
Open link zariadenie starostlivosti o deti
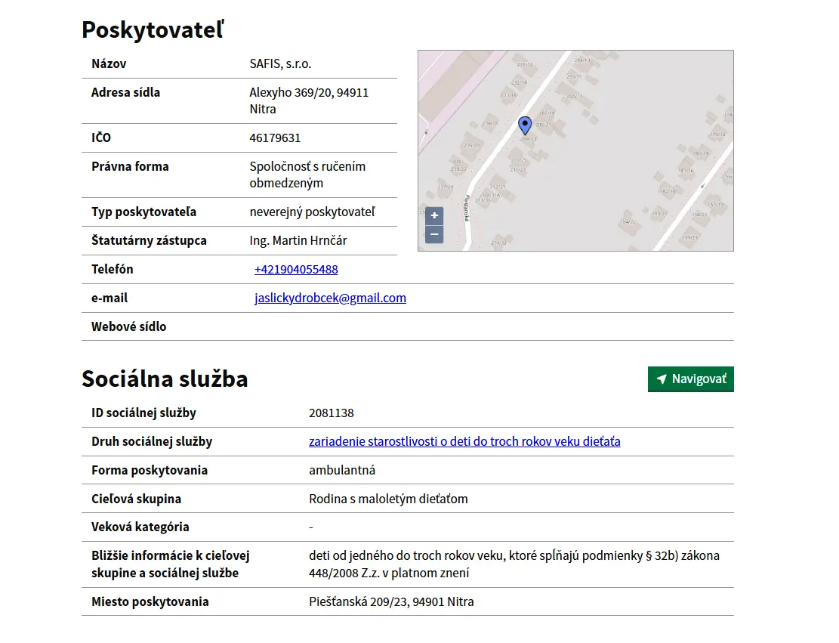tap(464, 442)
